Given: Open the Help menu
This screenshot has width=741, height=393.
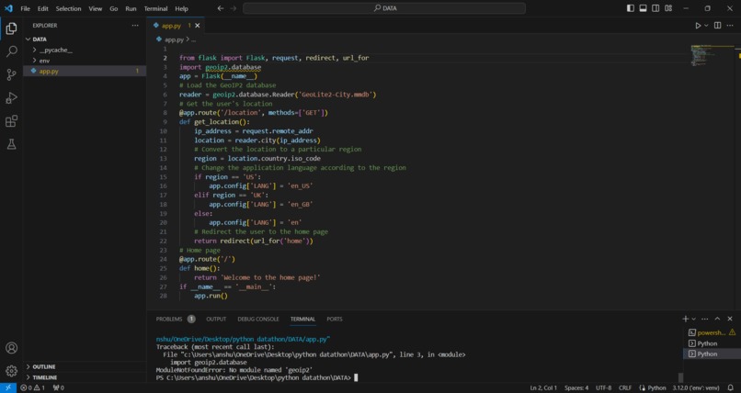Looking at the screenshot, I should coord(181,8).
